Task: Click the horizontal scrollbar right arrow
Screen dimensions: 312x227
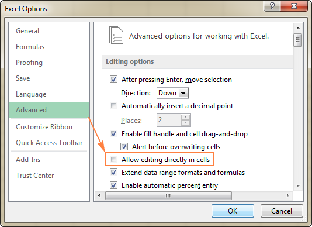Action: click(287, 195)
